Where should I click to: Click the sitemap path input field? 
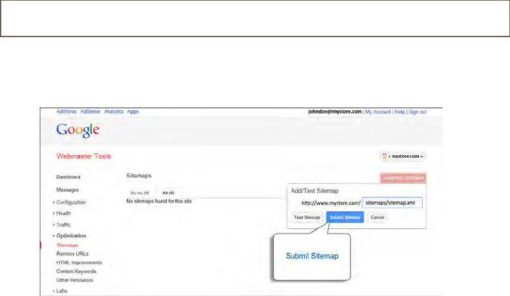click(x=392, y=203)
